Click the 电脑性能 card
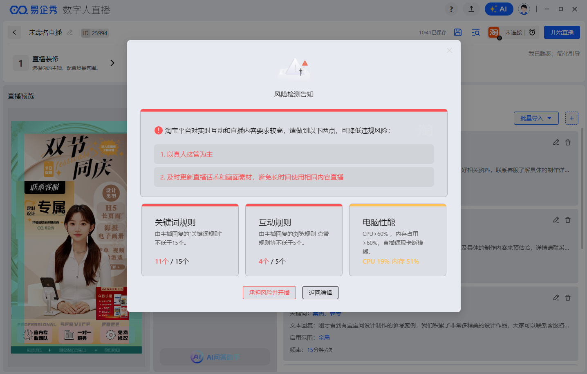This screenshot has width=587, height=374. [398, 240]
